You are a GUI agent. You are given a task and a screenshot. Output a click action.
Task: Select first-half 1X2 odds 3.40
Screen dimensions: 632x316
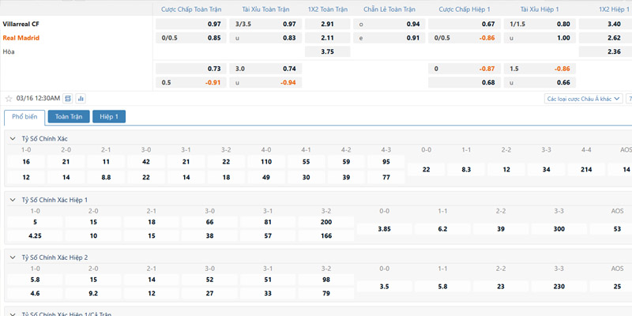[605, 24]
